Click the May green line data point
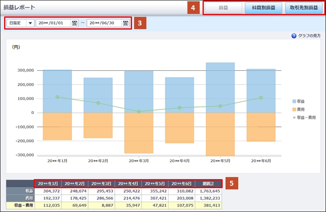 tap(220, 106)
